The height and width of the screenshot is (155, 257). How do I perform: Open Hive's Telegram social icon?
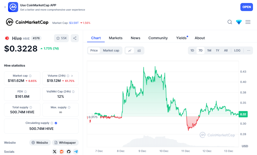pos(76,151)
